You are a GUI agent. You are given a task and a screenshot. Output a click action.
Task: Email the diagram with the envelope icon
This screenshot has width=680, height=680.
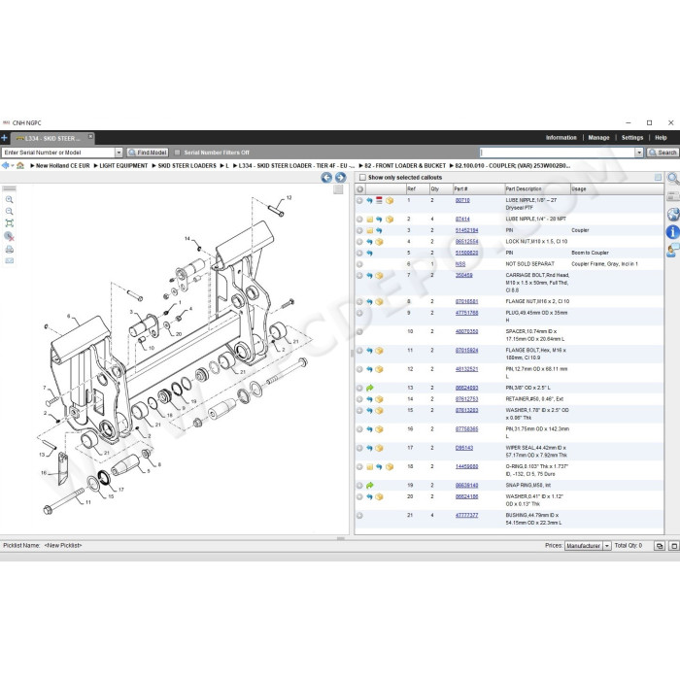[9, 260]
